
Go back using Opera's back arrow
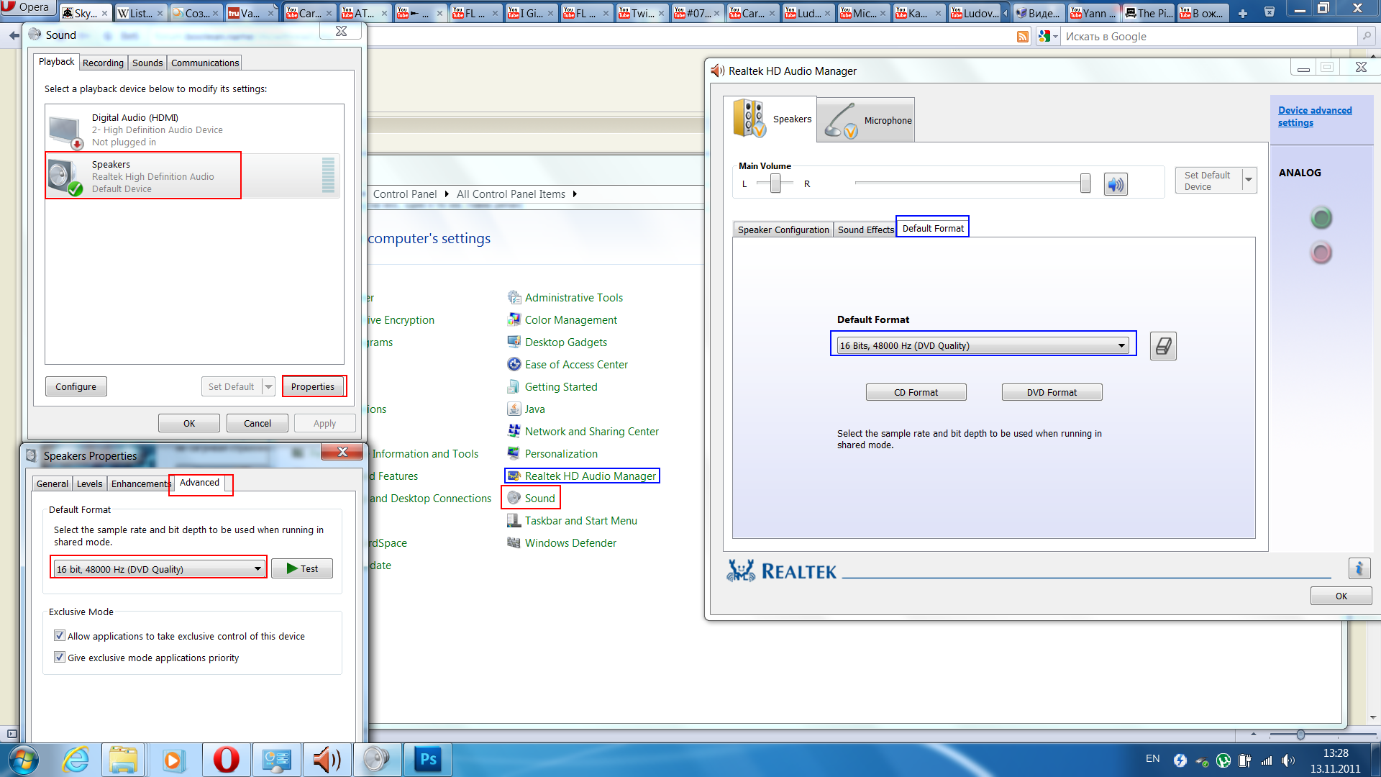pyautogui.click(x=14, y=35)
